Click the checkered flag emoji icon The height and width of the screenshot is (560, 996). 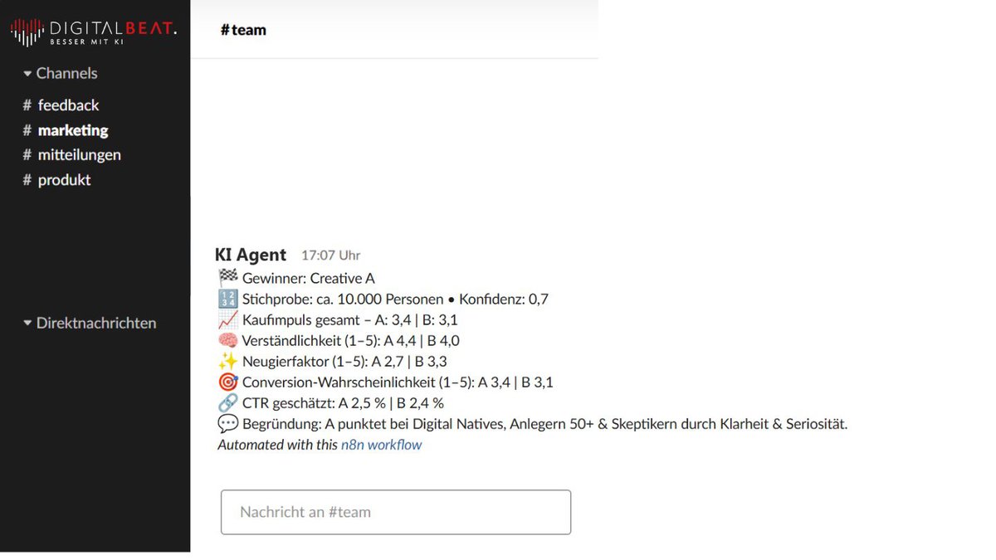coord(227,279)
